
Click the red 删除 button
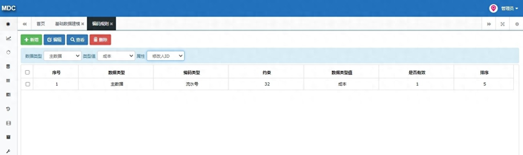coord(100,40)
